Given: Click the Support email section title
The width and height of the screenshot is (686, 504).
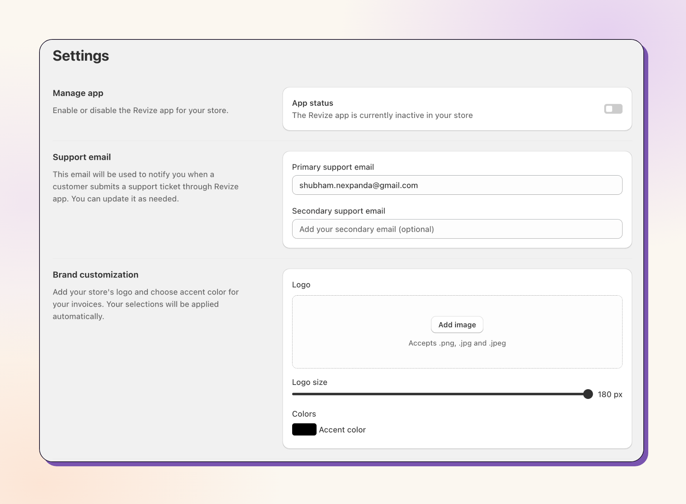Looking at the screenshot, I should [82, 157].
